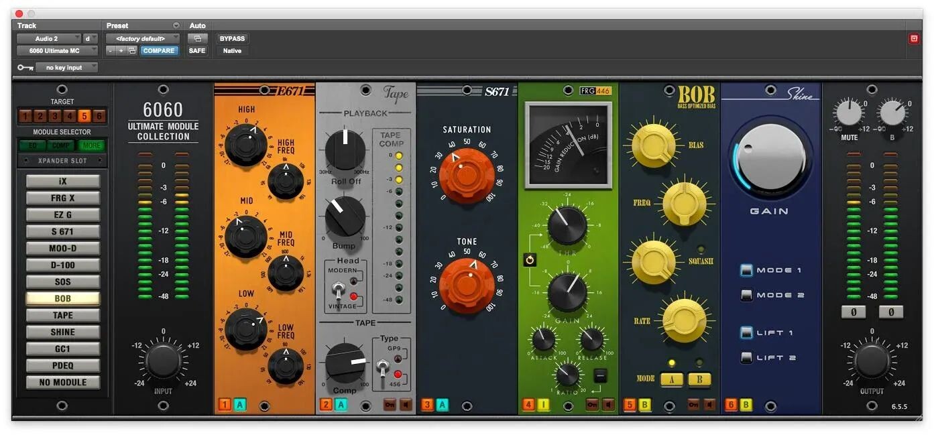Open the automation enable window icon under Auto
Screen dimensions: 934x435
pyautogui.click(x=197, y=38)
